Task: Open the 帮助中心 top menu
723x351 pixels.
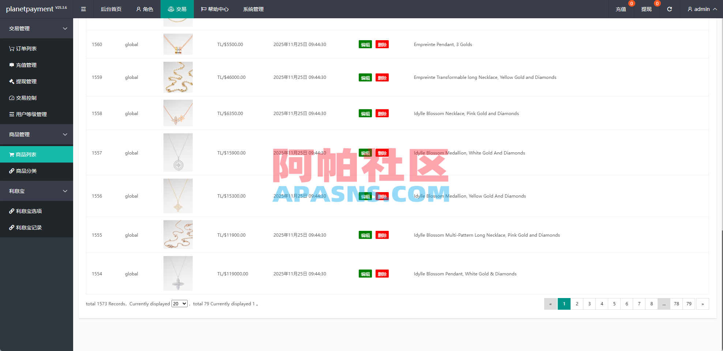Action: 215,9
